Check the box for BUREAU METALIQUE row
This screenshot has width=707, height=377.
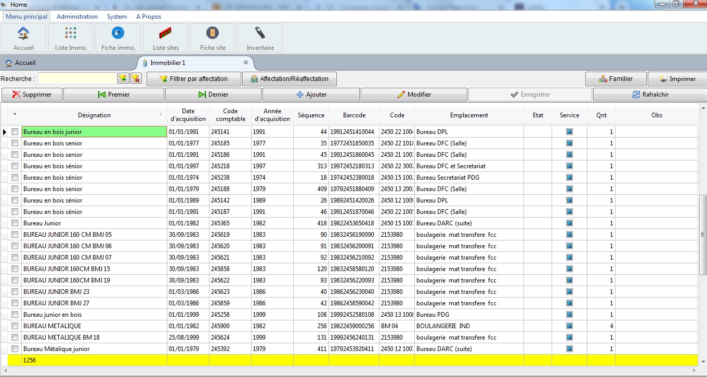[x=15, y=326]
